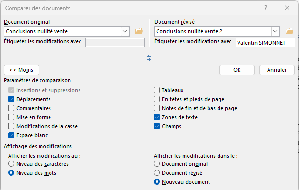Collapse options with the Moins button

[x=21, y=70]
